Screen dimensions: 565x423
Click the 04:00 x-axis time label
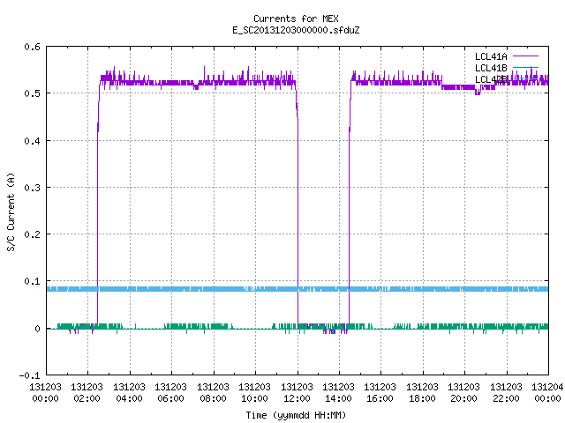[129, 398]
